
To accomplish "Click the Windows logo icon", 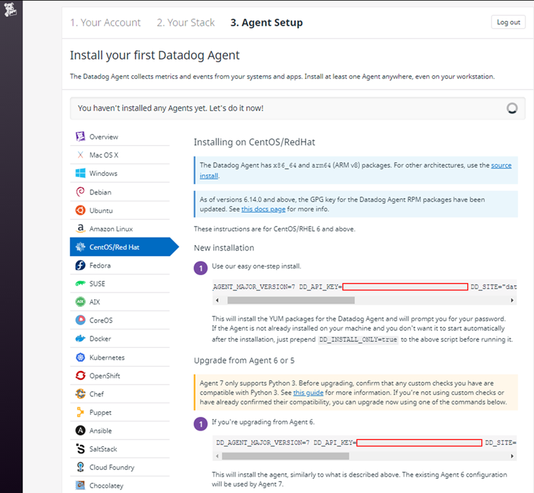I will tap(80, 173).
